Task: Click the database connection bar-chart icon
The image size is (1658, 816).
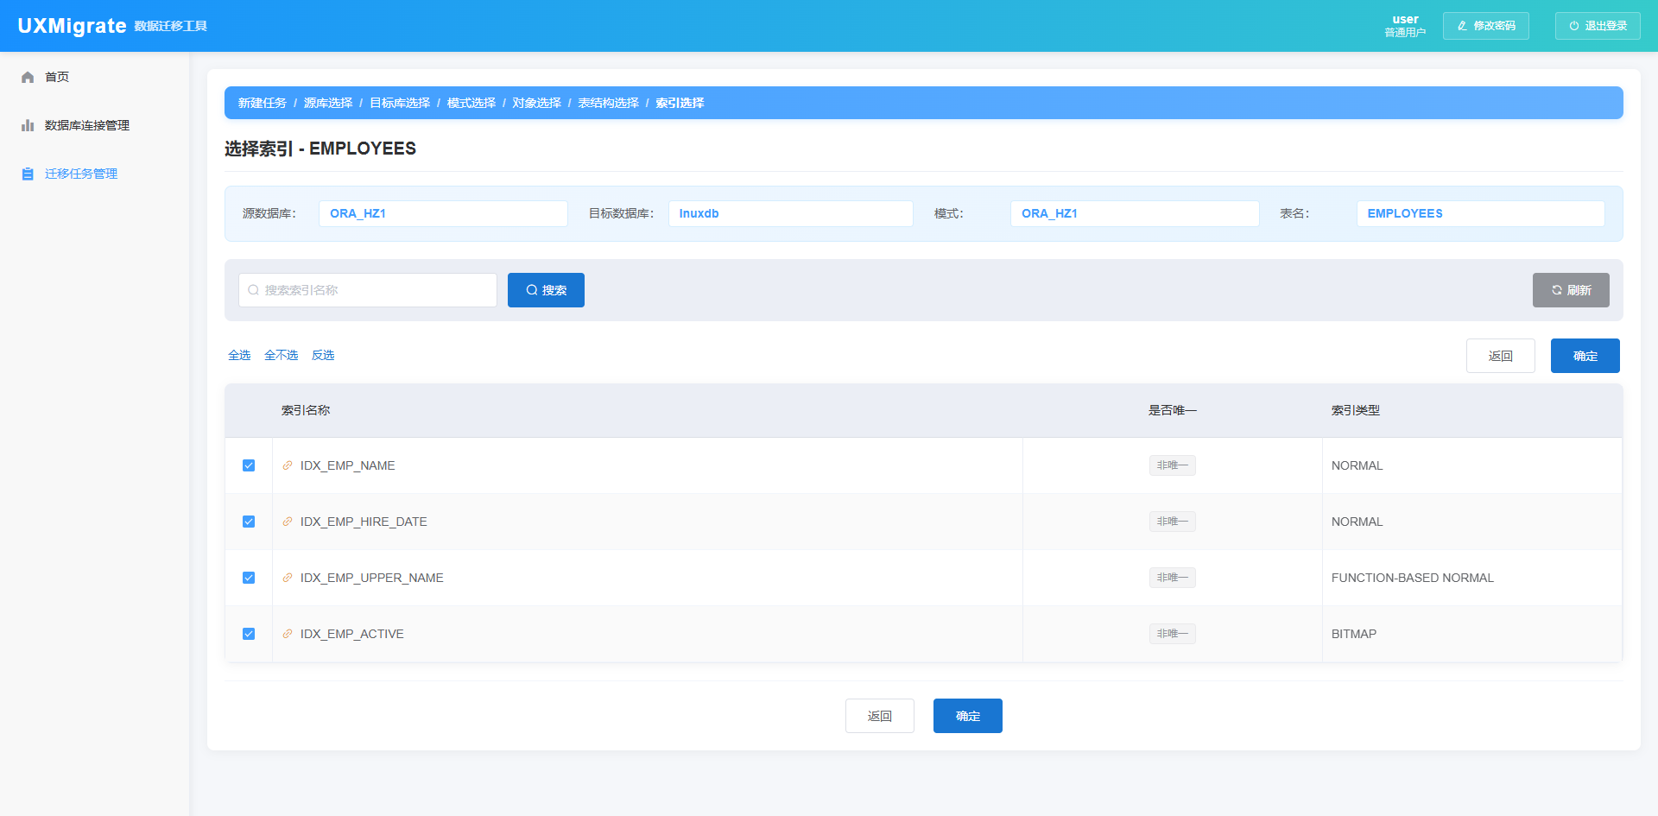Action: pos(28,126)
